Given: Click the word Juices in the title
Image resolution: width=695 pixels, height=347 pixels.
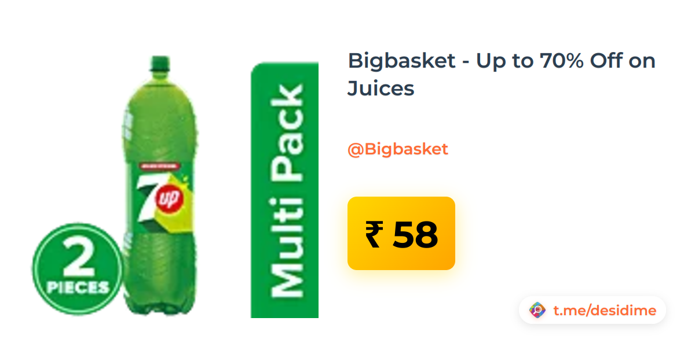Looking at the screenshot, I should pyautogui.click(x=381, y=88).
